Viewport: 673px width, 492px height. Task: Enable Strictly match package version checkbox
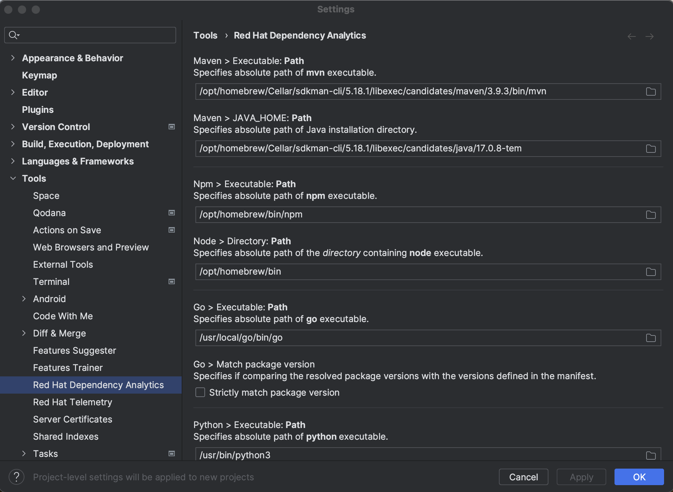200,392
